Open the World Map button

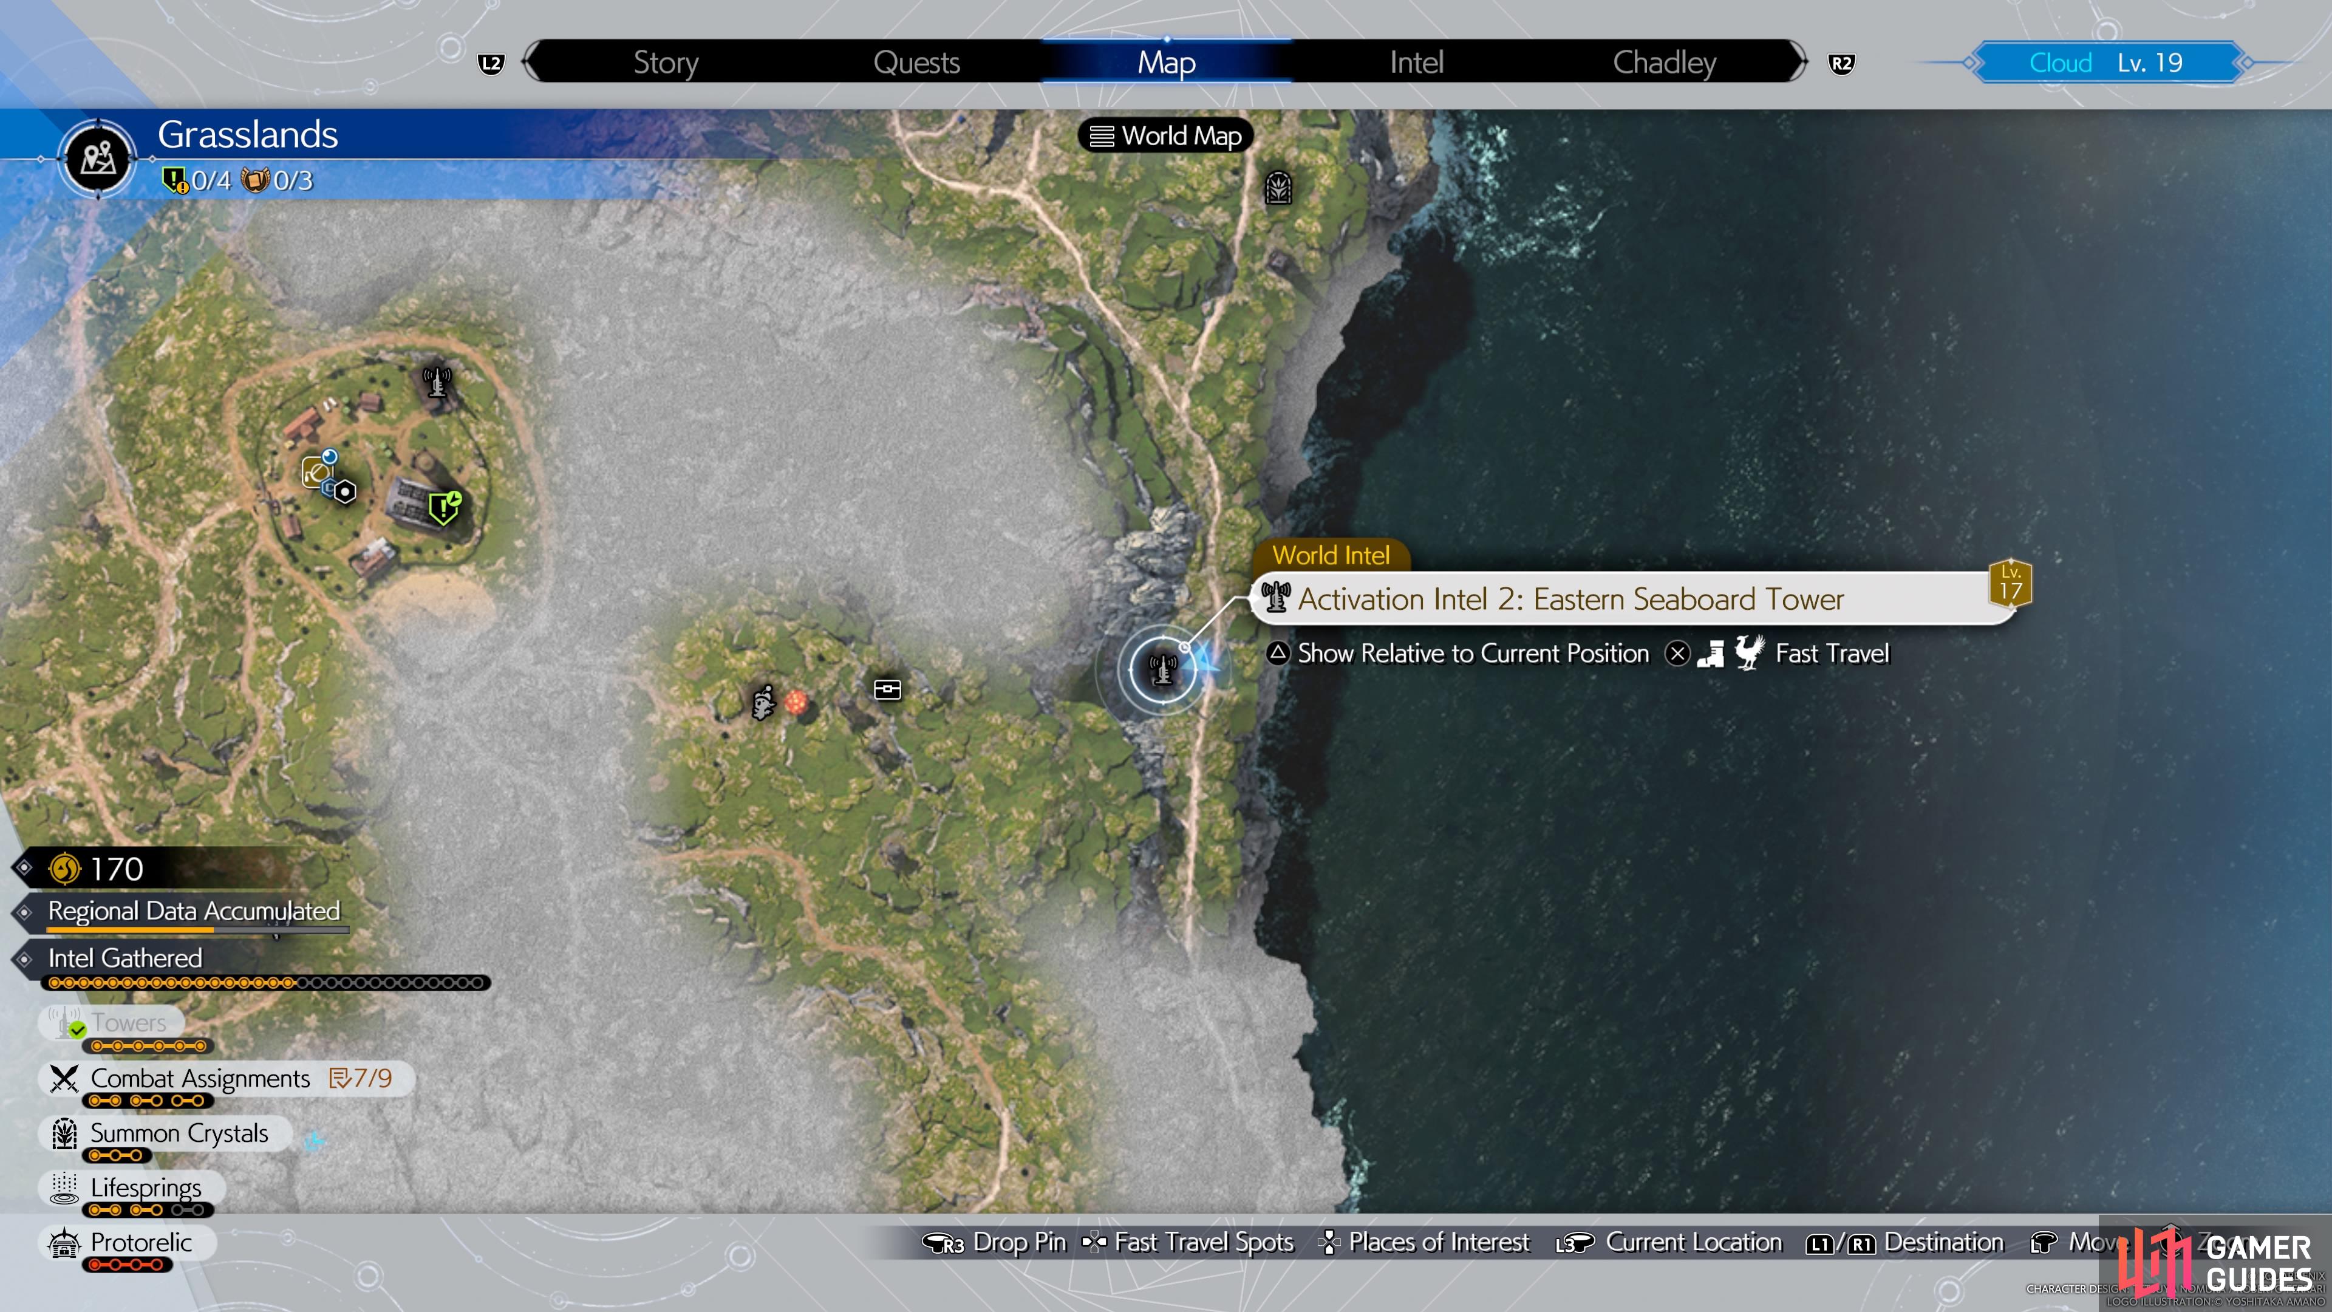pos(1165,136)
